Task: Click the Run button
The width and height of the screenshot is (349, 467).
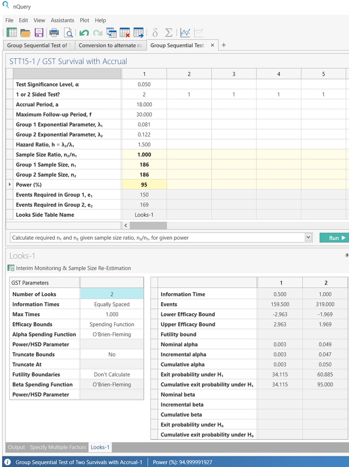Action: pyautogui.click(x=334, y=238)
